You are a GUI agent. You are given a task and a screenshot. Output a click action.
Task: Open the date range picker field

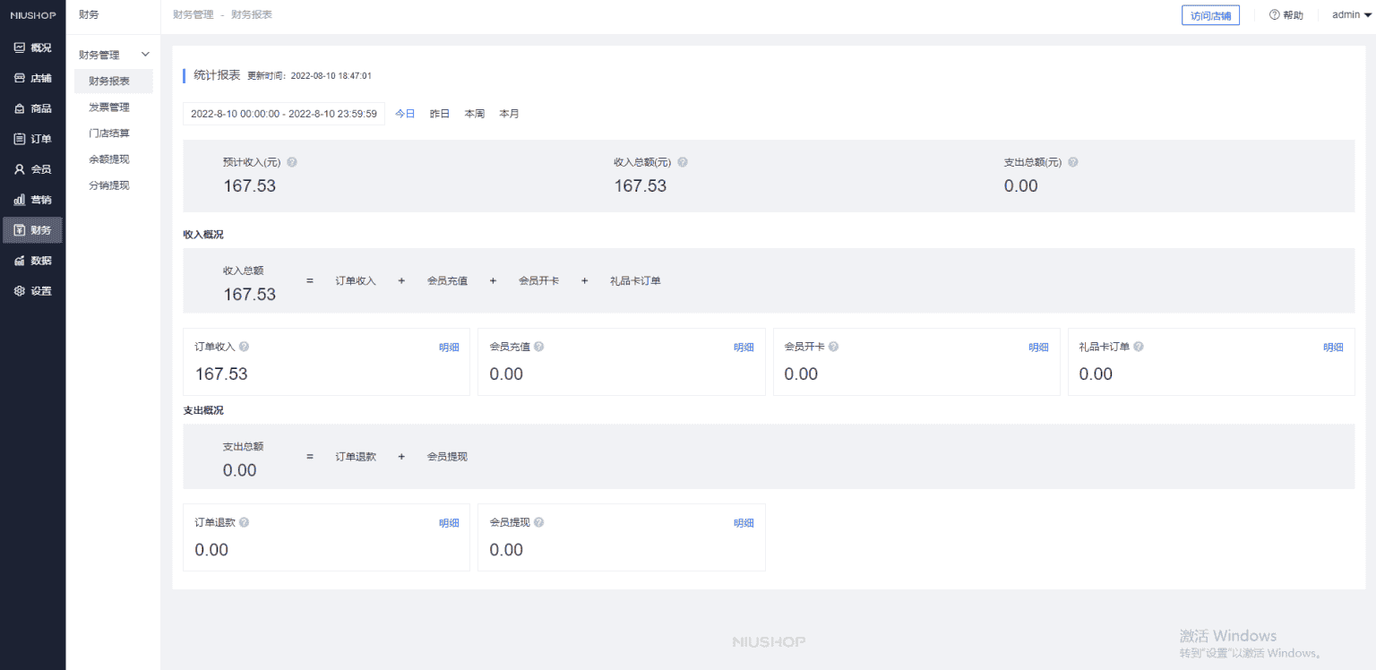(283, 114)
